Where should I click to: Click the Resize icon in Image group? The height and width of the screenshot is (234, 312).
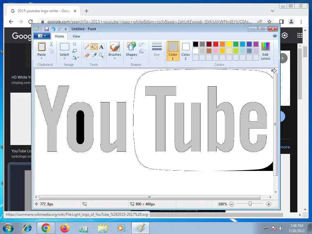75,51
